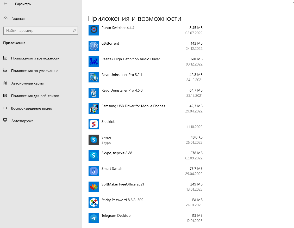Select SoftMaker FreeOffice 2021 name
The width and height of the screenshot is (294, 228).
(123, 184)
